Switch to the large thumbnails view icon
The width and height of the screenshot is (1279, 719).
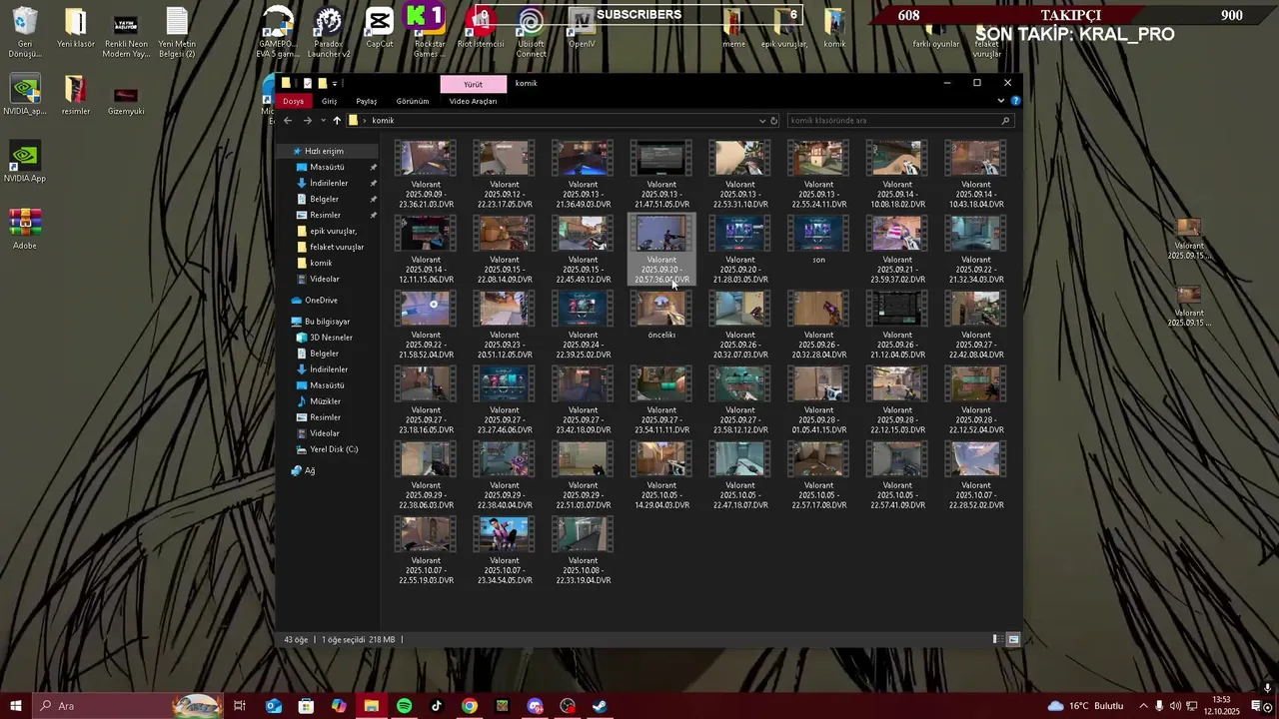[x=1012, y=639]
